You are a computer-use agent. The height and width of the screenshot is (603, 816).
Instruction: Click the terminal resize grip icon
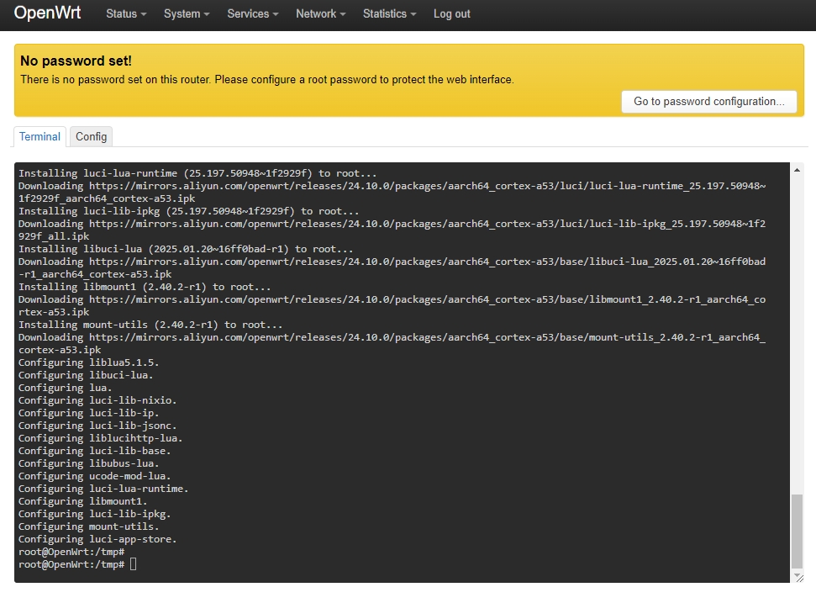coord(799,578)
